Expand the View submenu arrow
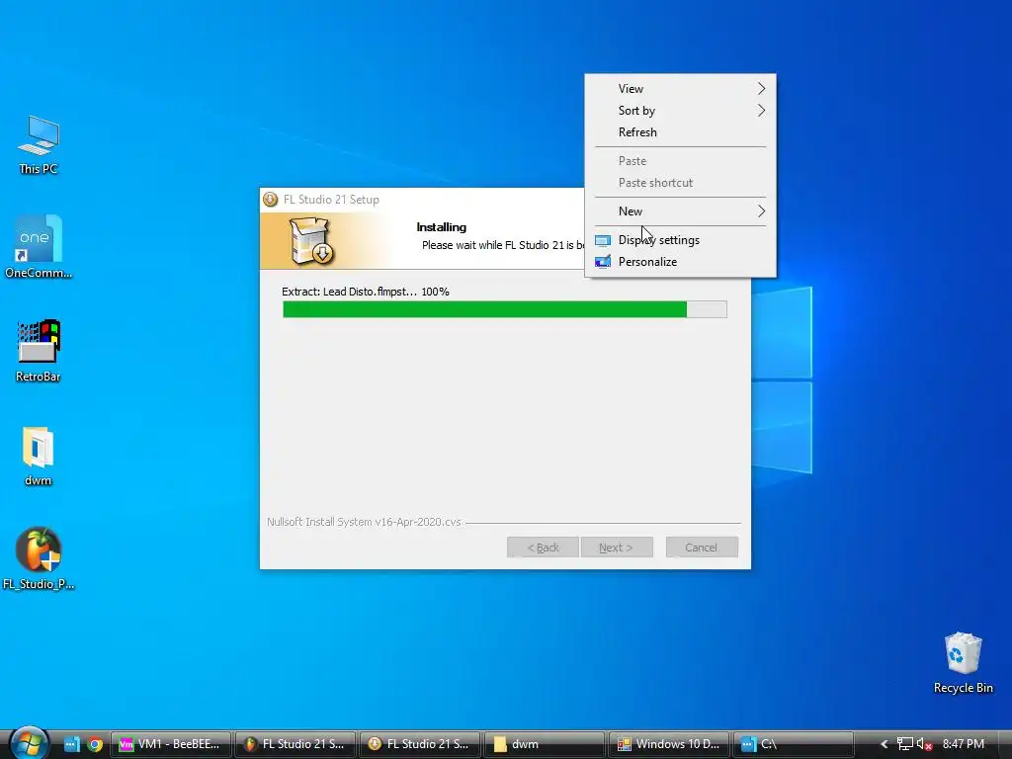The width and height of the screenshot is (1012, 759). pos(761,88)
